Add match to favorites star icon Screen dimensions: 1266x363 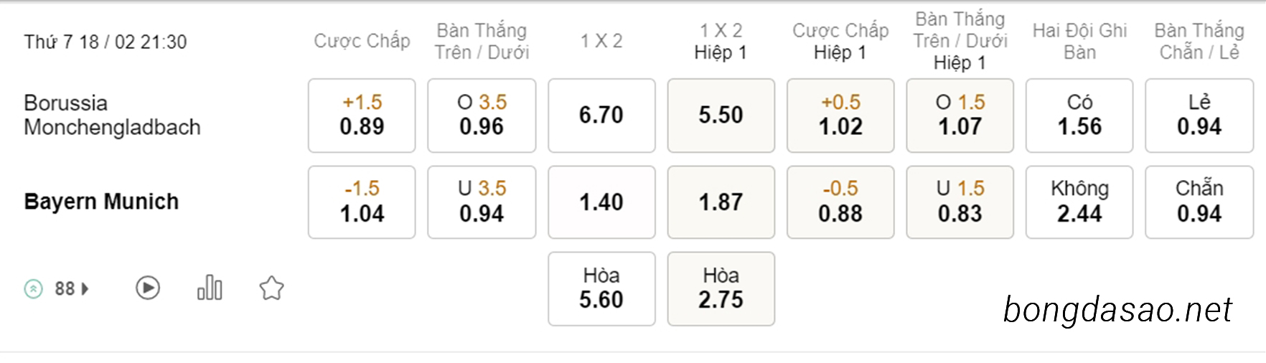271,288
